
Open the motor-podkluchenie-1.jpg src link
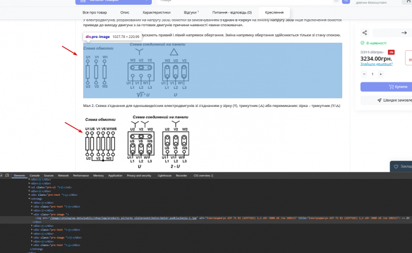pos(123,218)
